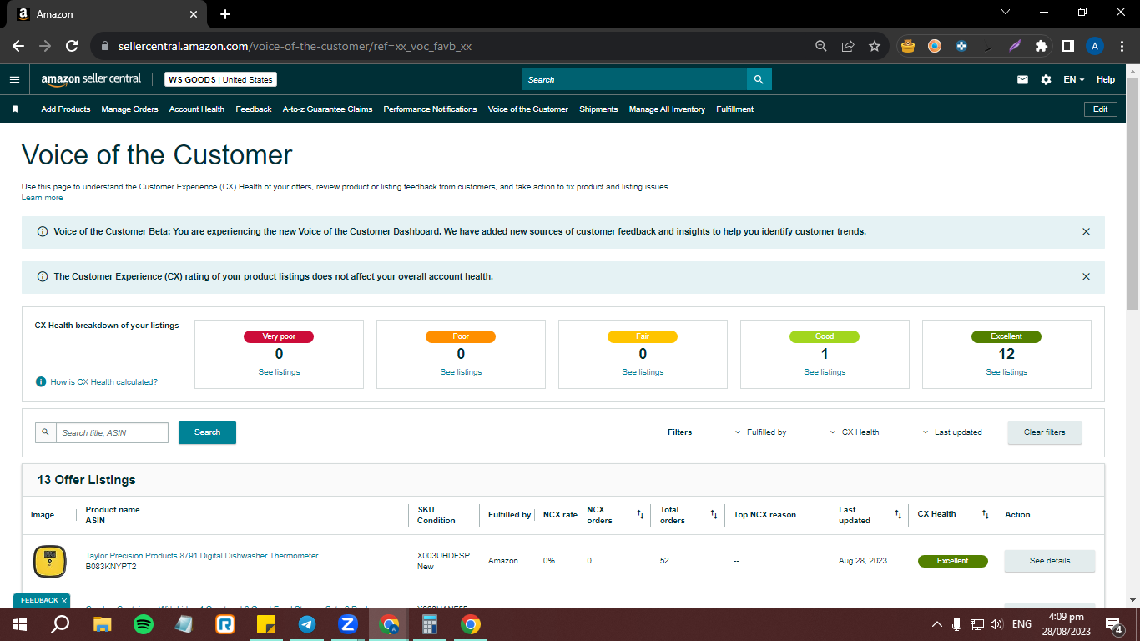Click the zoom magnifier in address bar
This screenshot has height=641, width=1140.
821,46
